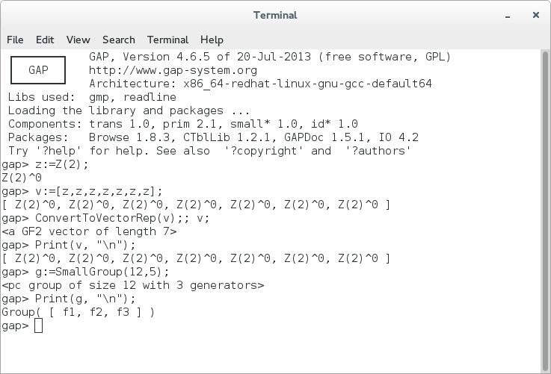Screen dimensions: 551x374
Task: Open the Edit menu
Action: pos(45,40)
